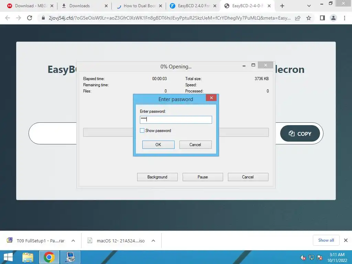Viewport: 352px width, 264px height.
Task: Close the downloads shelf
Action: tap(346, 240)
